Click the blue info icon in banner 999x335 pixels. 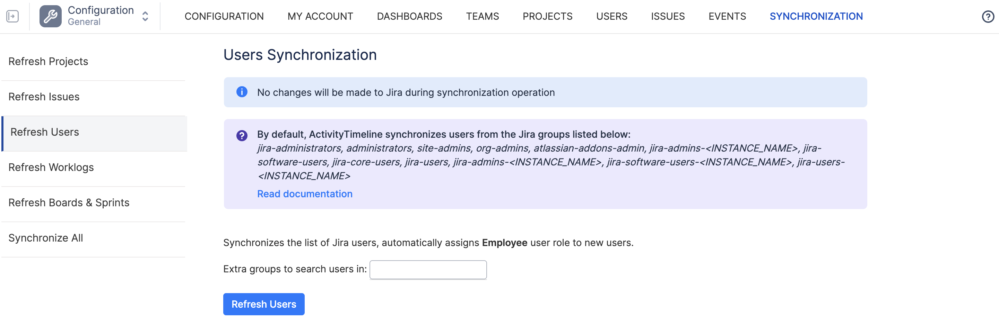(x=242, y=92)
